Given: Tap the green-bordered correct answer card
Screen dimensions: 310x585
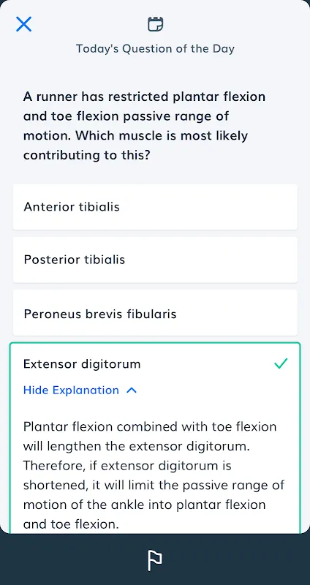Looking at the screenshot, I should (155, 438).
